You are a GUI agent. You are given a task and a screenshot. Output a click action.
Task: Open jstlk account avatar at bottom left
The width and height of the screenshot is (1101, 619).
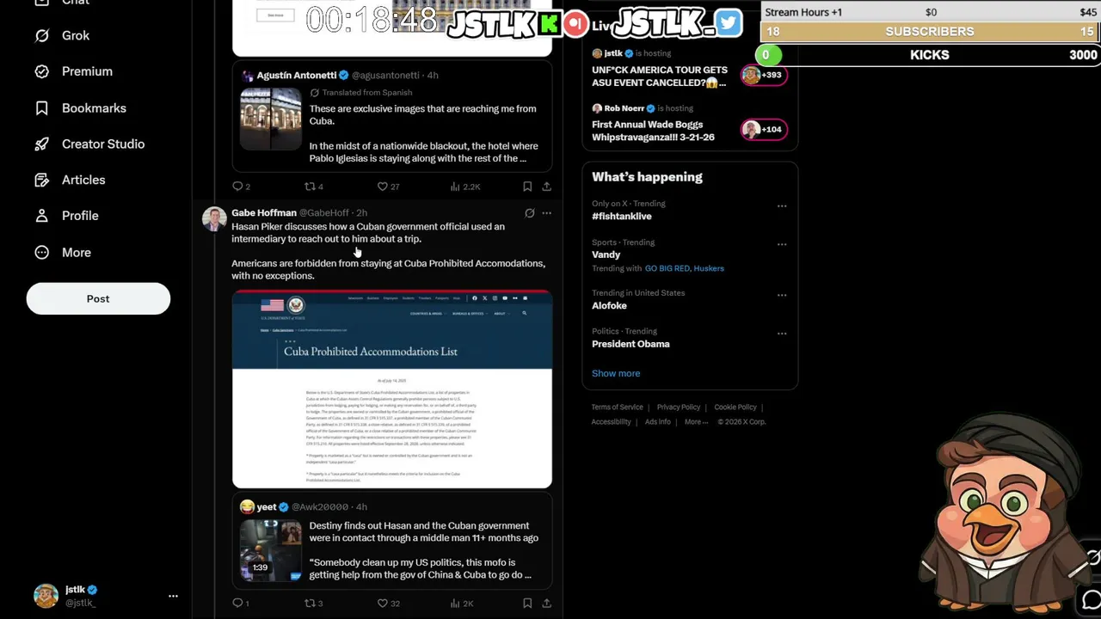pos(46,596)
